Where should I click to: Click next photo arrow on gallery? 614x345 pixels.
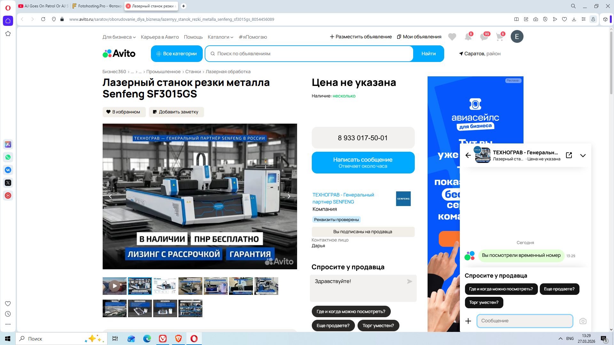[x=289, y=196]
